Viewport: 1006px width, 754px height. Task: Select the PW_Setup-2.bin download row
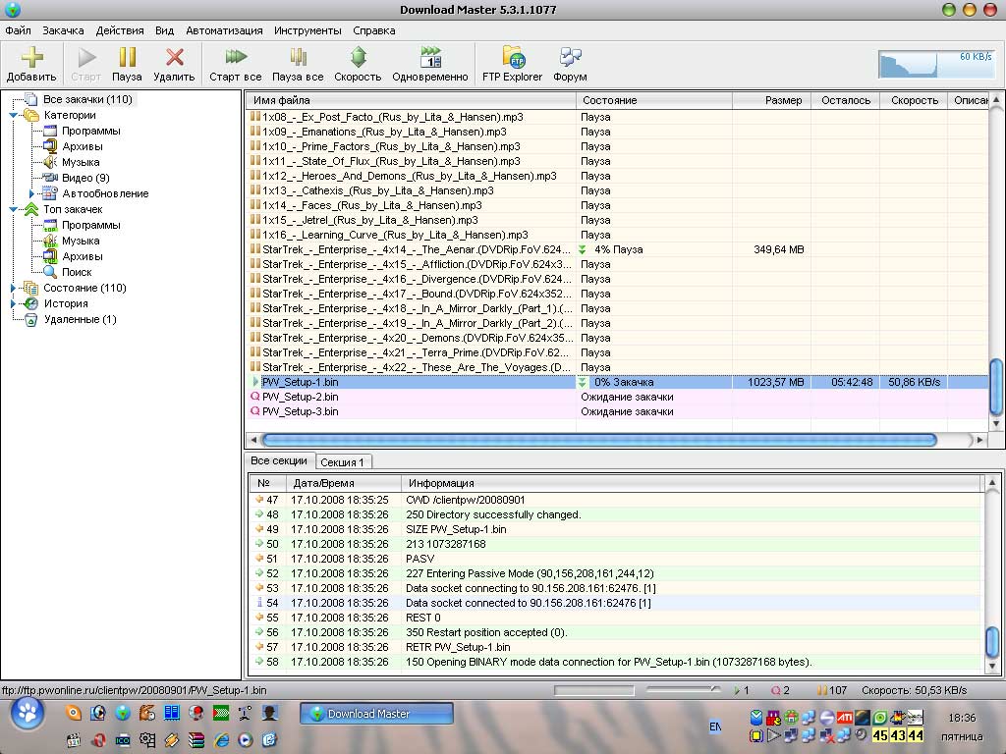[617, 397]
